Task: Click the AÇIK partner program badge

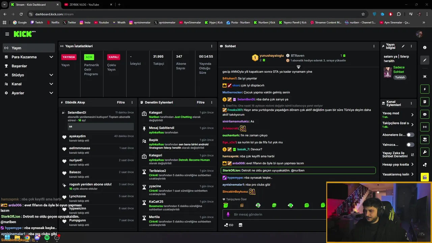Action: click(89, 57)
